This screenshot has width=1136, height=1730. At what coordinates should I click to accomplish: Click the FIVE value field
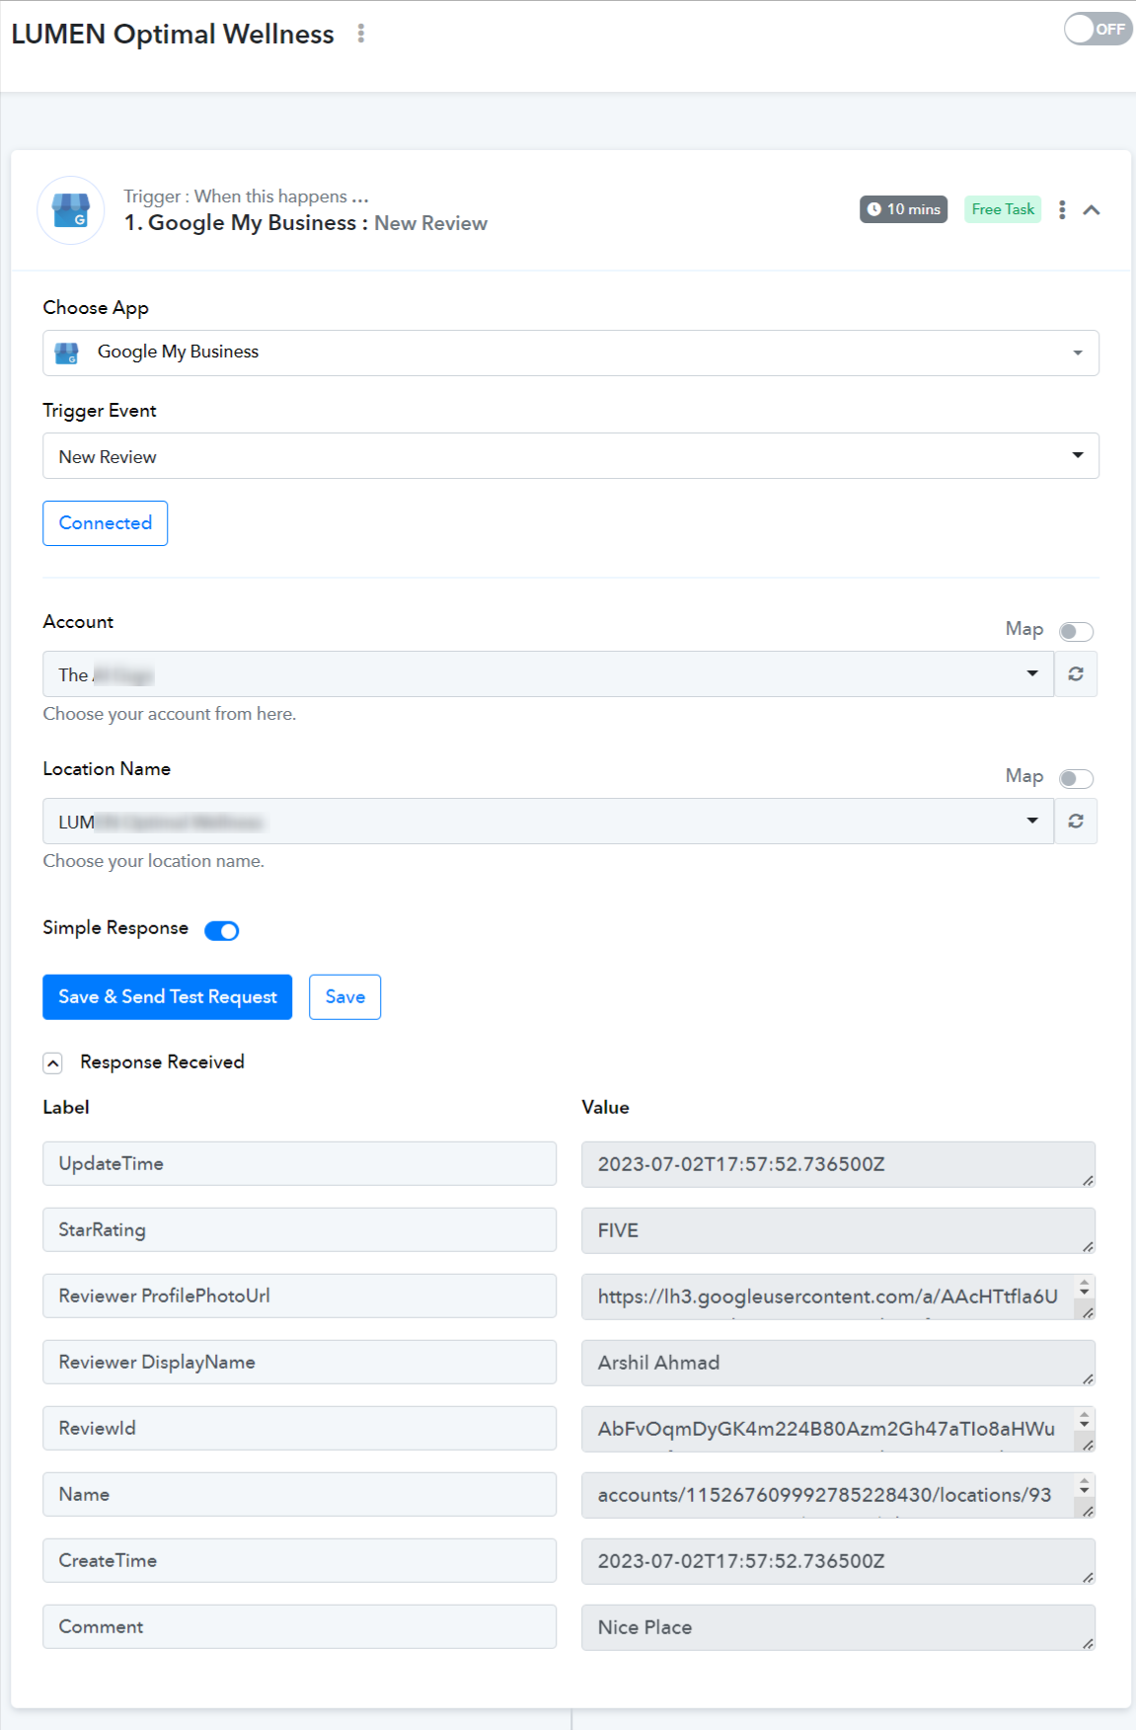click(x=838, y=1230)
